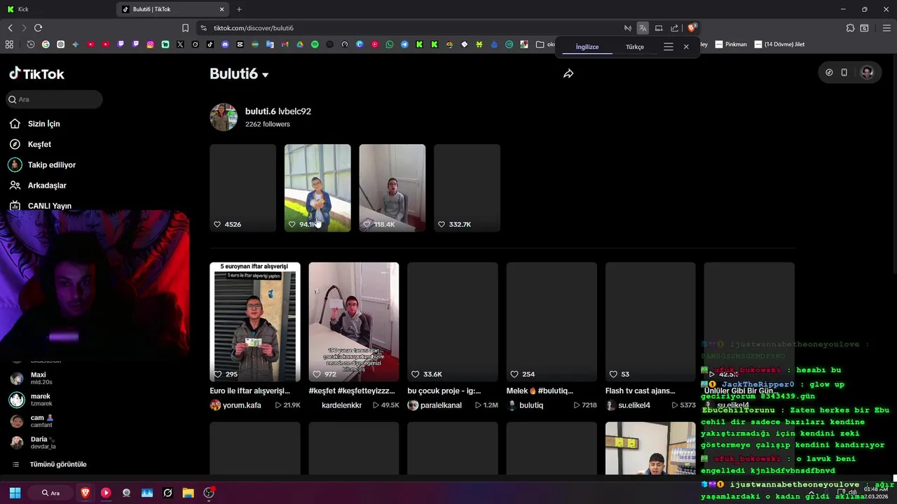Click the TikTok search field Ara
897x504 pixels.
pos(53,99)
